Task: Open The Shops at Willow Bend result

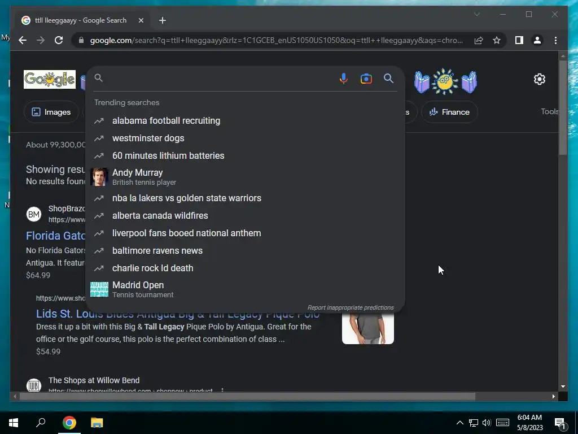Action: point(94,380)
